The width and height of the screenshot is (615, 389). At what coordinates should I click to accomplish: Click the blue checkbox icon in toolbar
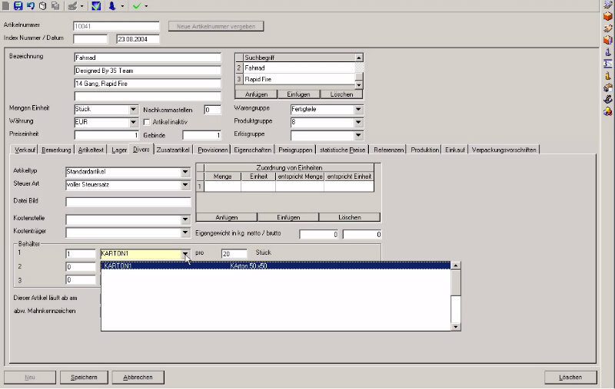coord(96,6)
